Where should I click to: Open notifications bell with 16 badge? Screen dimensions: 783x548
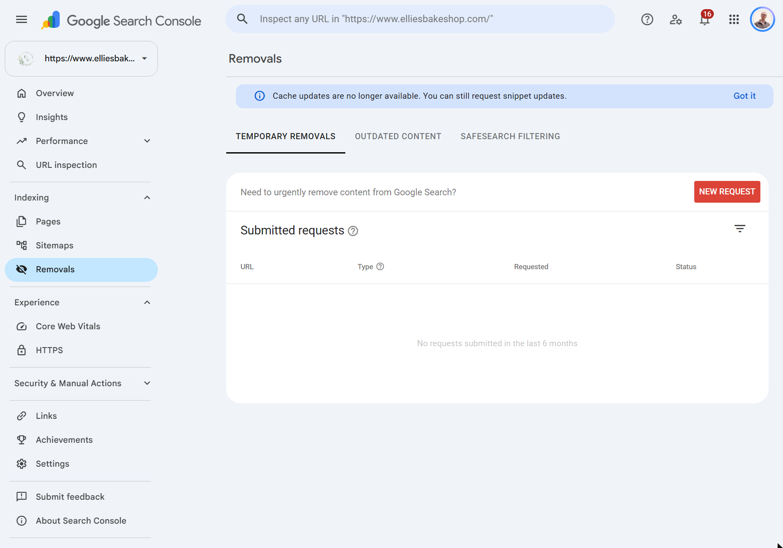(x=705, y=18)
